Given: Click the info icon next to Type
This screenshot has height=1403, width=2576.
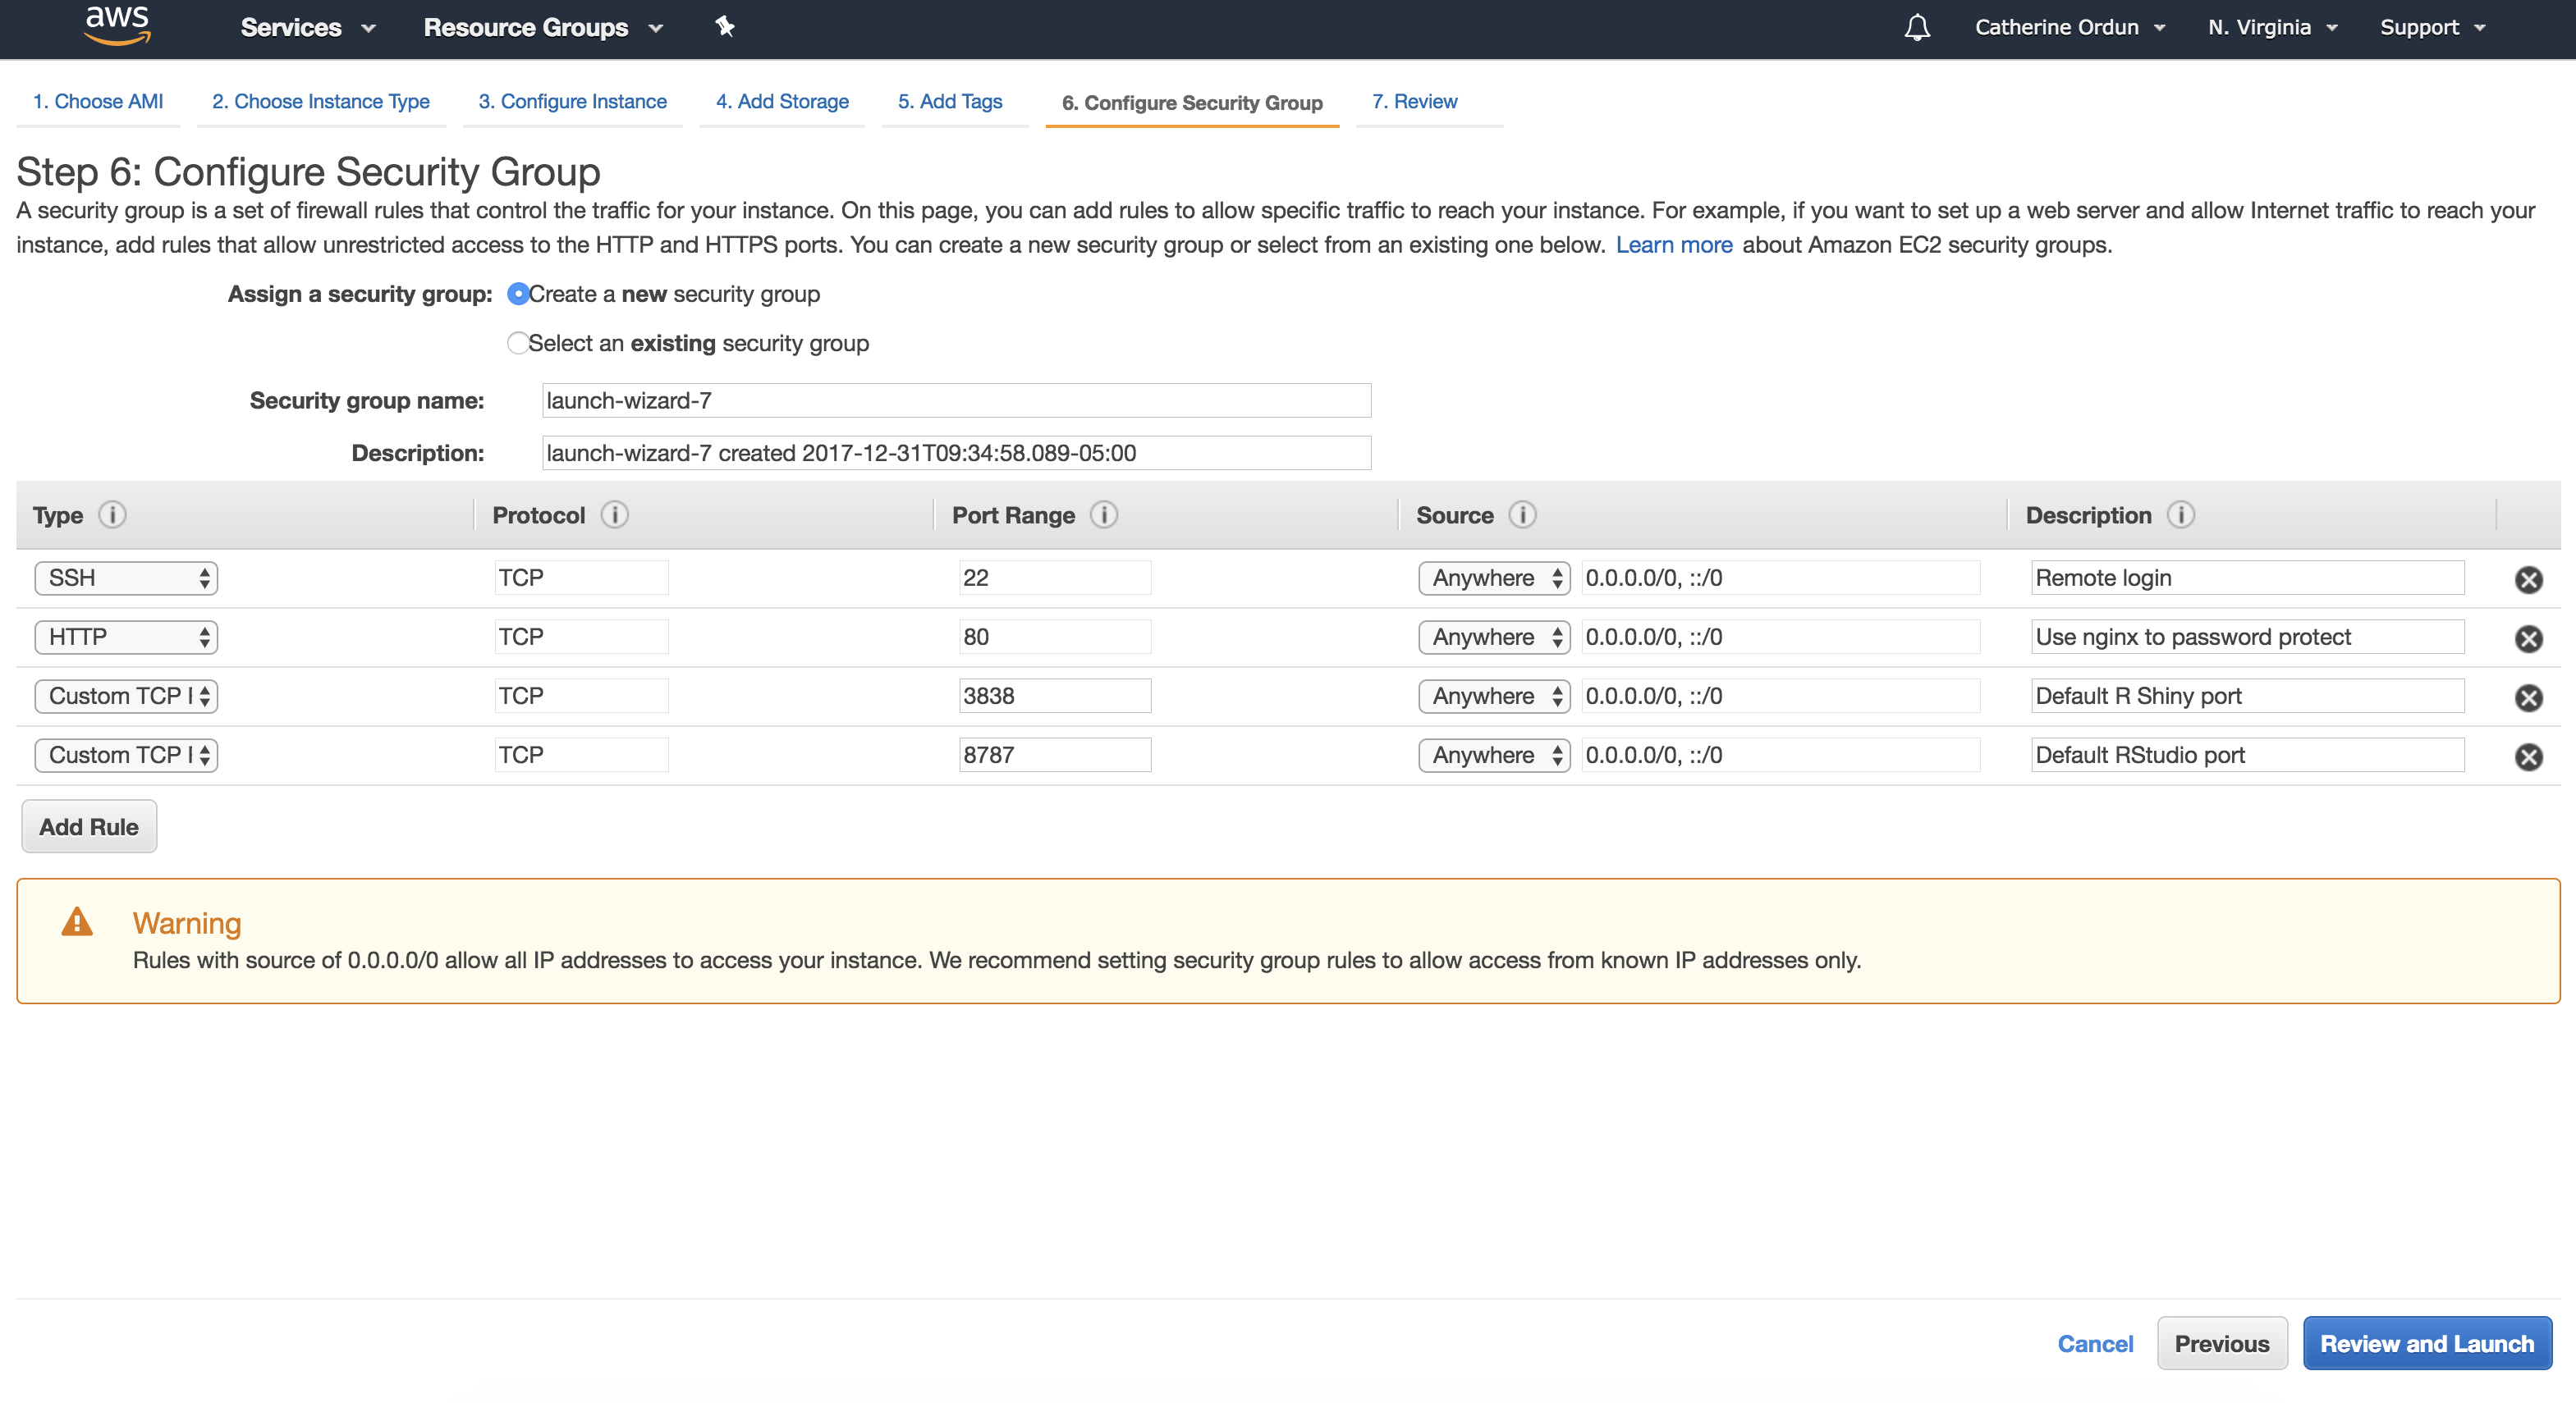Looking at the screenshot, I should 112,514.
